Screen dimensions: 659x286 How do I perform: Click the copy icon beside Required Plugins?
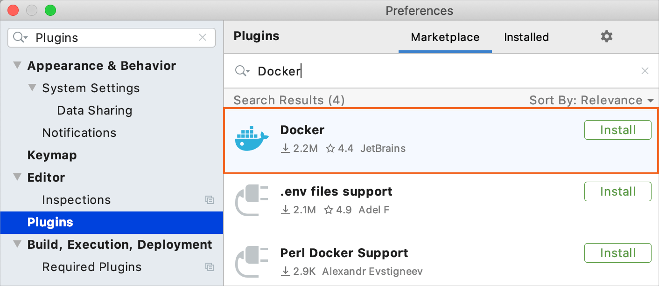tap(210, 267)
